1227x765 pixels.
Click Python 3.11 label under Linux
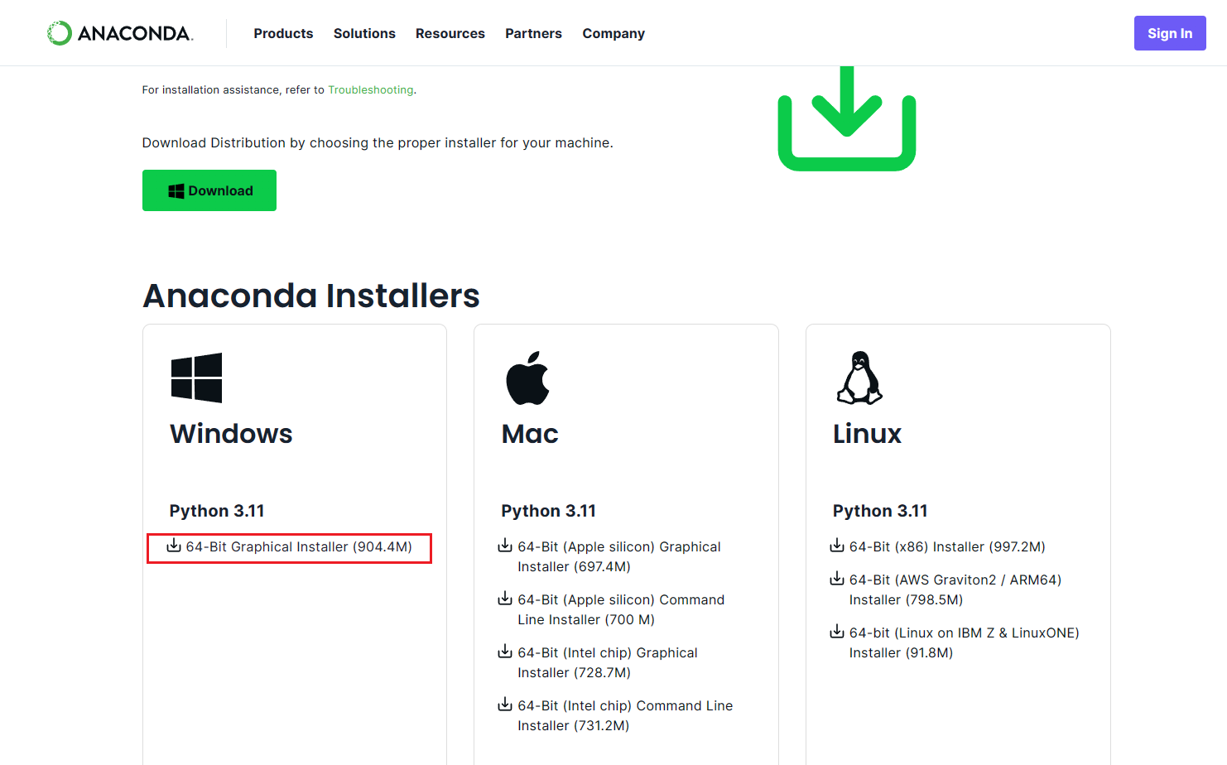pos(880,511)
